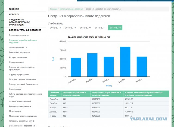
Task: Click the Декабрь bar in the chart
Action: 125,62
